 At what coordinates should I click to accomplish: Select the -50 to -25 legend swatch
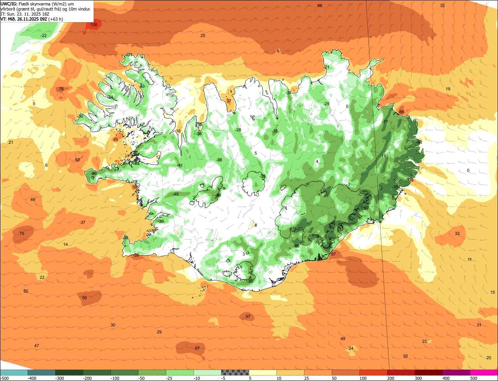point(152,372)
